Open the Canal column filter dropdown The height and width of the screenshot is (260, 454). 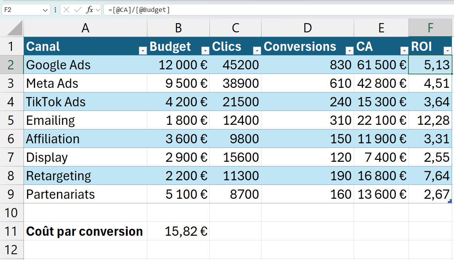point(143,50)
